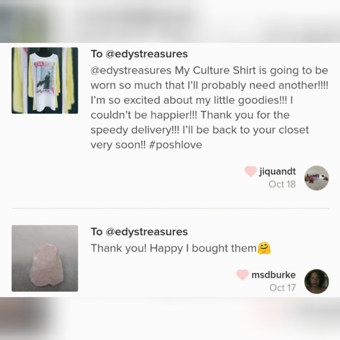Tap the first 'To @edystreasures' heading

pyautogui.click(x=139, y=54)
